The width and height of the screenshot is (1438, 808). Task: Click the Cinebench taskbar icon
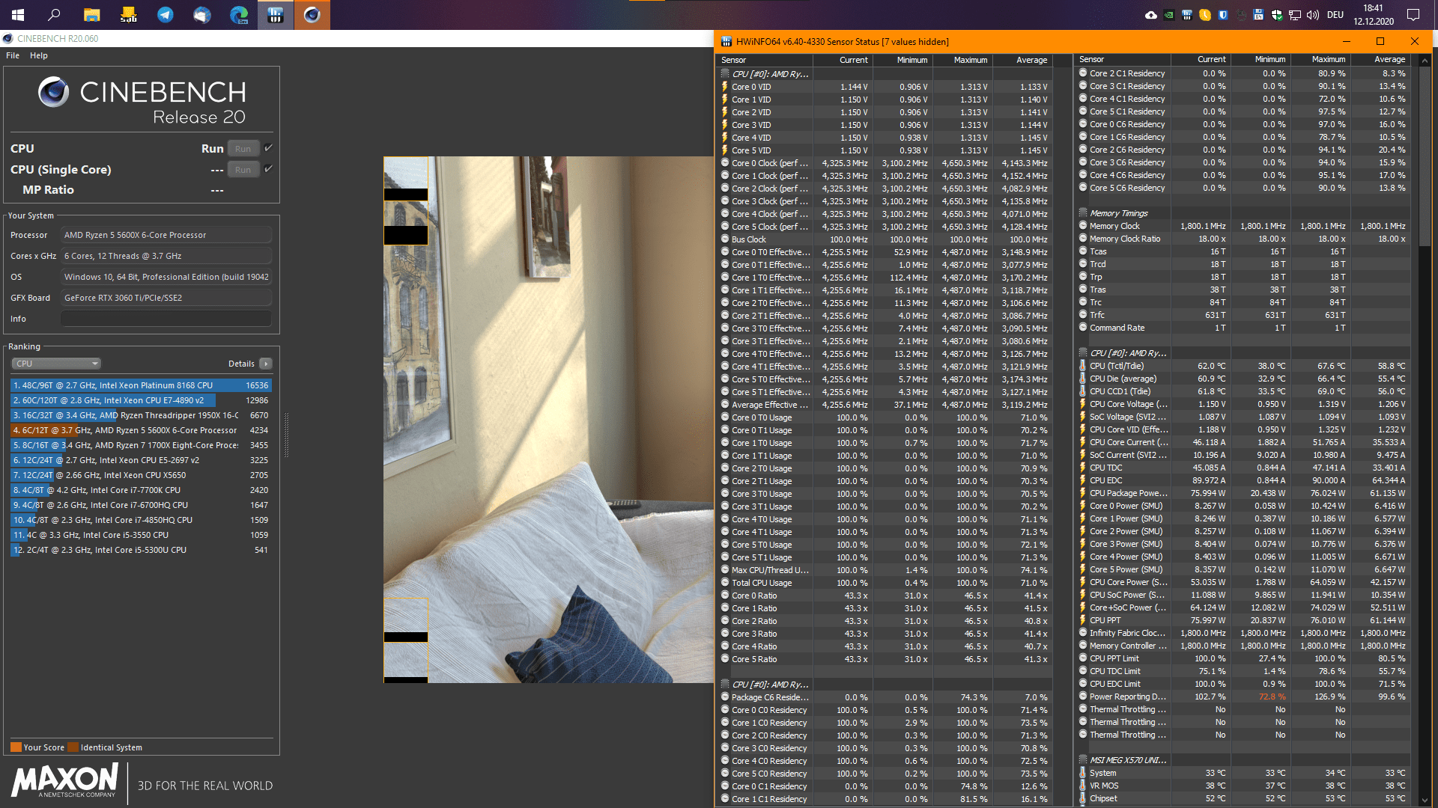point(312,15)
